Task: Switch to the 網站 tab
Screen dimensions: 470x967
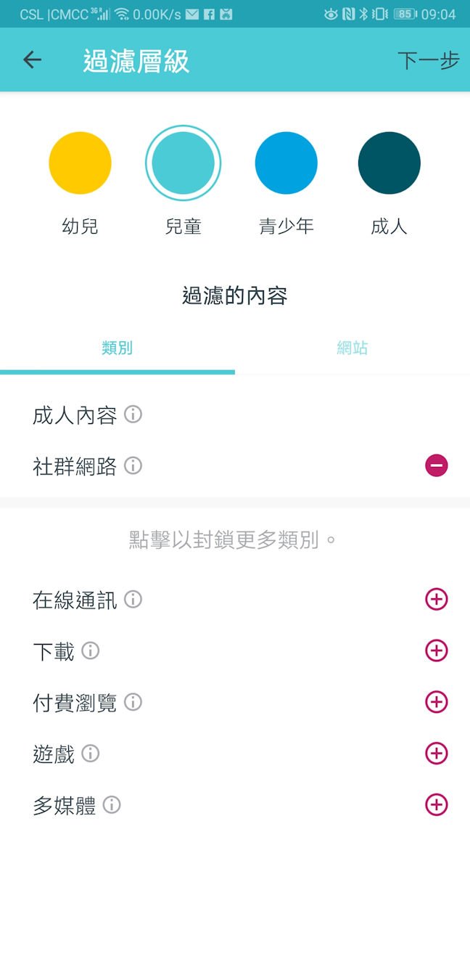Action: click(352, 348)
